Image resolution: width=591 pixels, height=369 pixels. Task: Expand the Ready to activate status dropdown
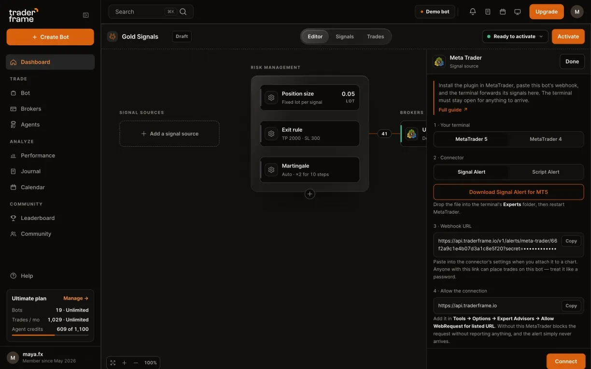(x=515, y=37)
